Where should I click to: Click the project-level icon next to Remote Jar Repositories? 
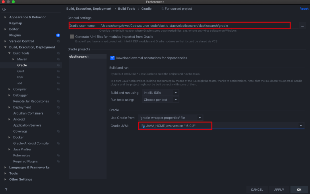coord(58,101)
